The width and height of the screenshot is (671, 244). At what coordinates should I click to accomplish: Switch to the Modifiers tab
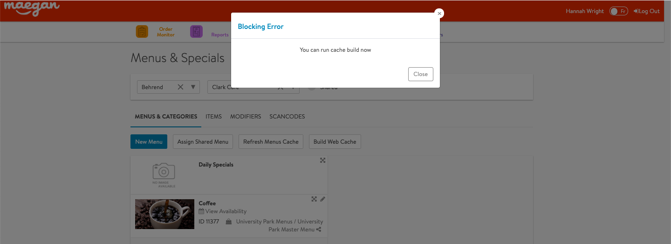click(246, 117)
